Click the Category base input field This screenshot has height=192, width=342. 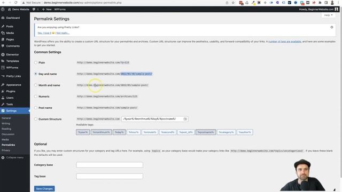tap(110, 165)
